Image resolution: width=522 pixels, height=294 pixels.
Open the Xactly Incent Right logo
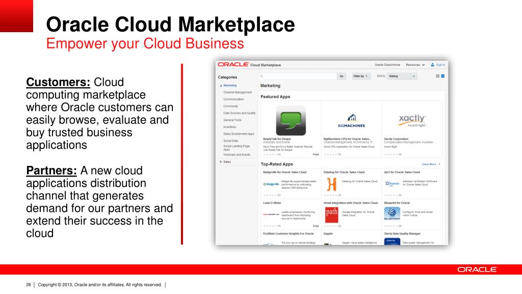click(x=412, y=120)
